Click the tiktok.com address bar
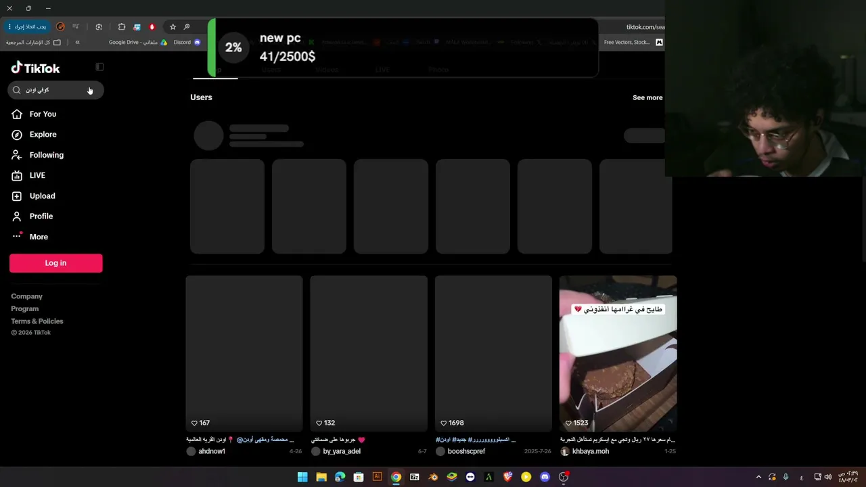This screenshot has height=487, width=866. 644,27
